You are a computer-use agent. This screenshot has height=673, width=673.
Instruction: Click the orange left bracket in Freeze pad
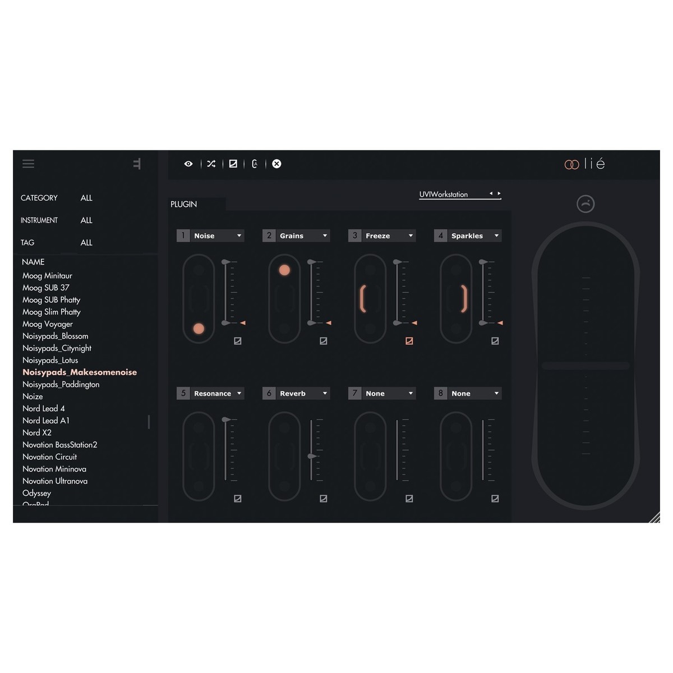(x=362, y=298)
